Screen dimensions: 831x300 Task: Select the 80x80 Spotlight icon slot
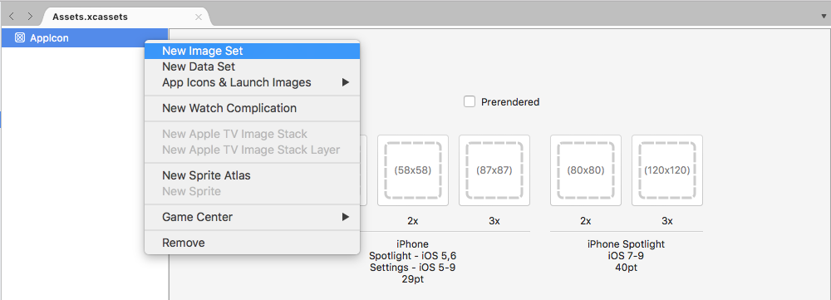click(586, 170)
